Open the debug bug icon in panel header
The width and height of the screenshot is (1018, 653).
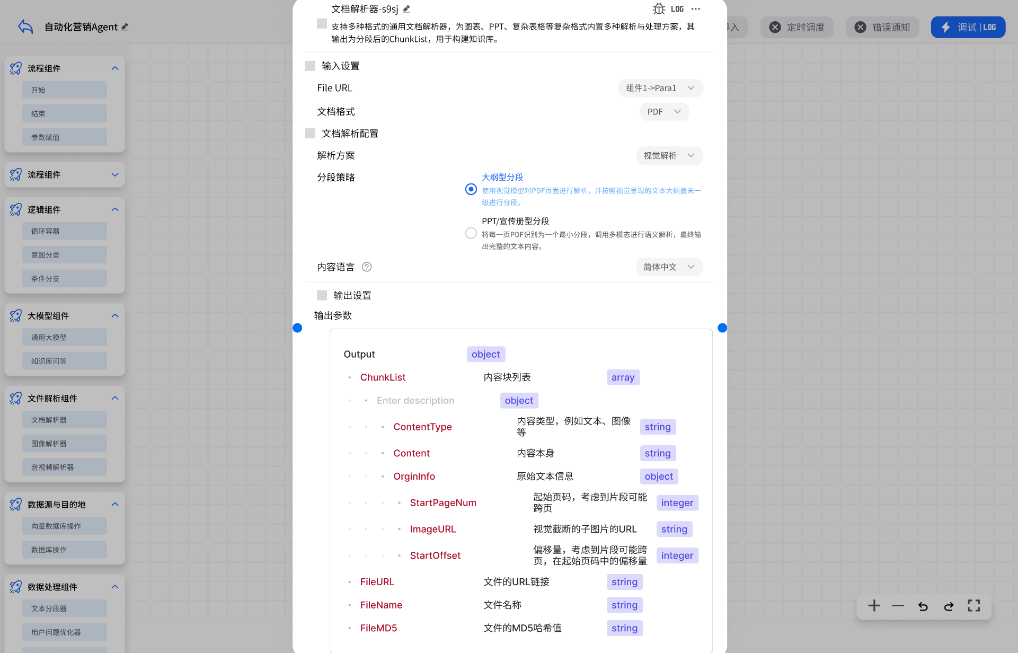[x=659, y=8]
